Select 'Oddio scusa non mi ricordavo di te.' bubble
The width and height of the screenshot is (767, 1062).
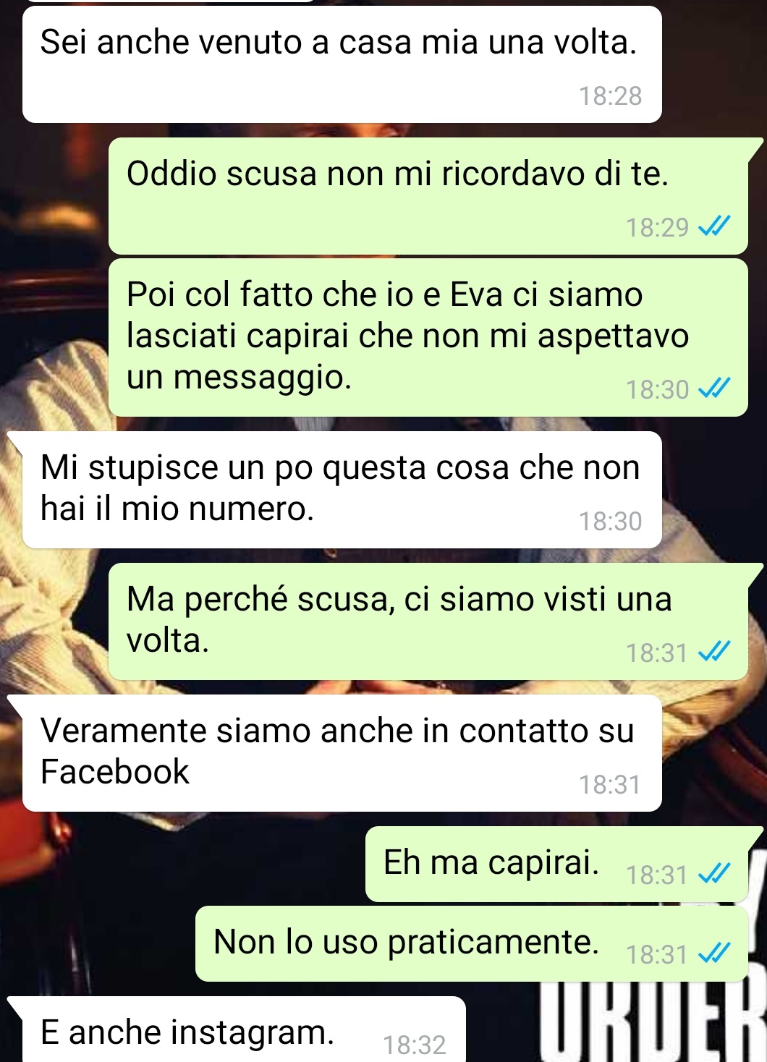coord(428,196)
